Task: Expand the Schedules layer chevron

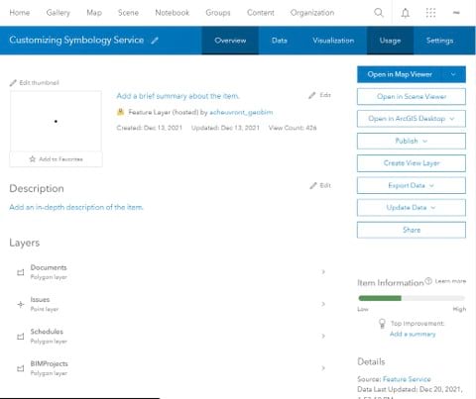Action: pos(323,336)
